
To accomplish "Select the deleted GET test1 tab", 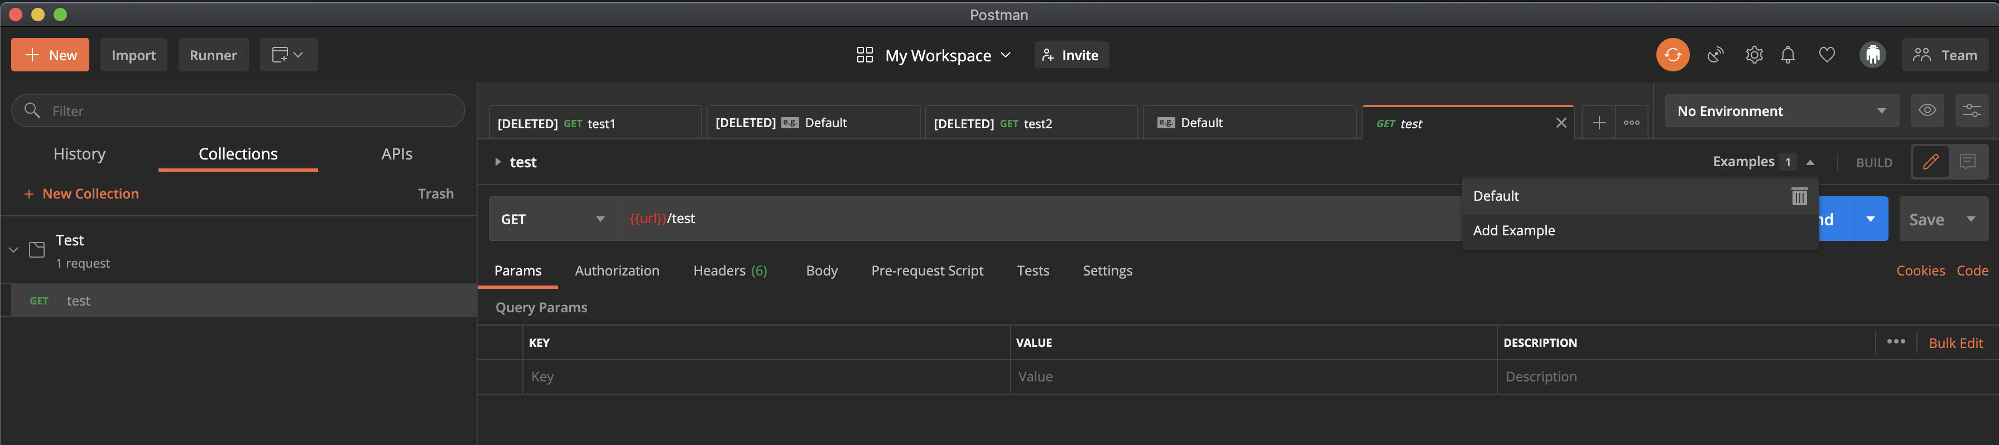I will pyautogui.click(x=595, y=123).
